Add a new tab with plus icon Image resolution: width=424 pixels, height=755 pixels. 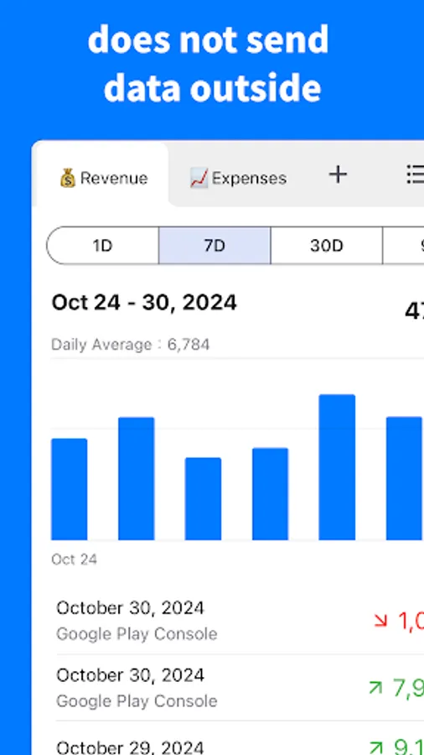click(338, 174)
